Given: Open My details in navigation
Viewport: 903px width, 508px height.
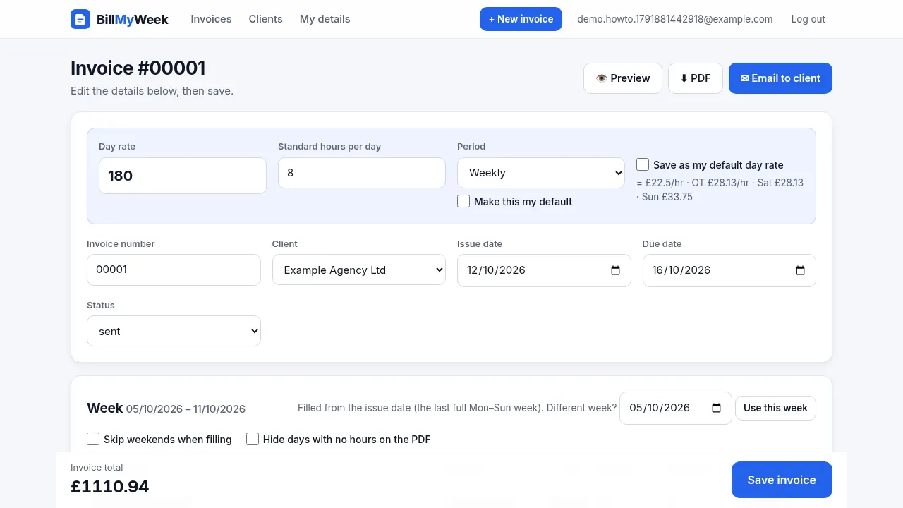Looking at the screenshot, I should click(x=325, y=19).
